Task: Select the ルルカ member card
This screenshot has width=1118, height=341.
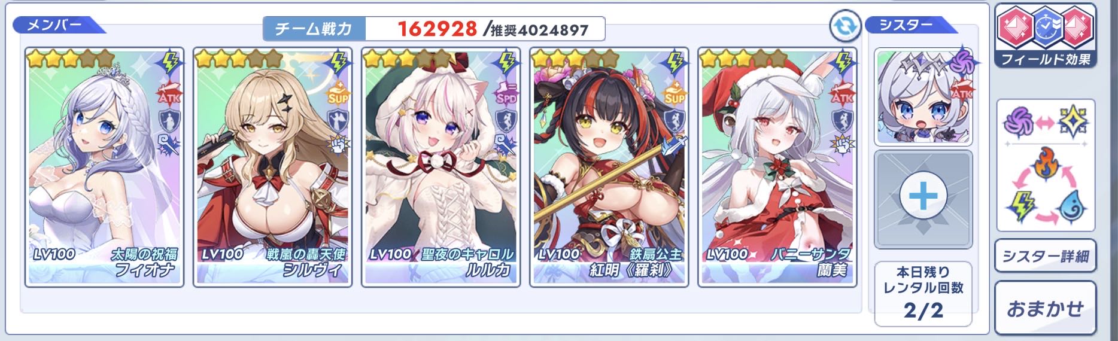Action: [441, 168]
